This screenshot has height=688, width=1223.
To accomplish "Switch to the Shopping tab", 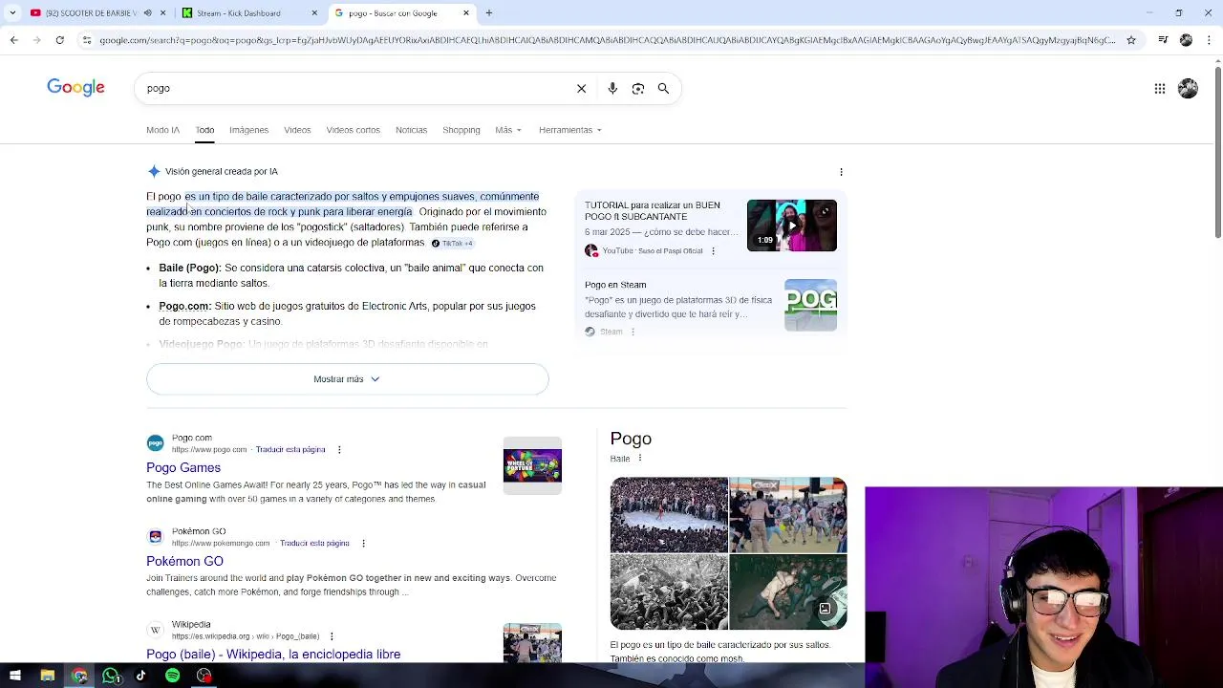I will pyautogui.click(x=461, y=130).
